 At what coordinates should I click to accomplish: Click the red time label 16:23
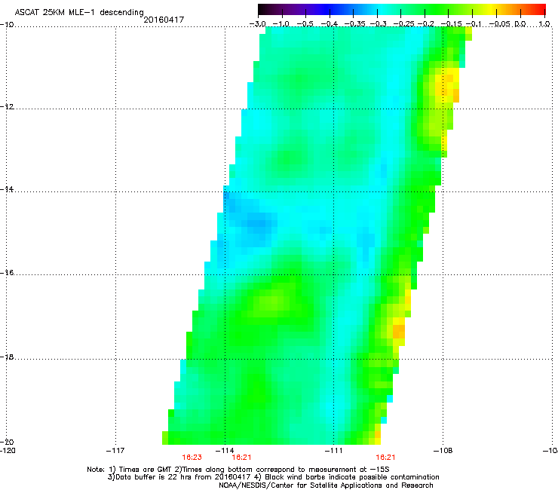(x=192, y=458)
